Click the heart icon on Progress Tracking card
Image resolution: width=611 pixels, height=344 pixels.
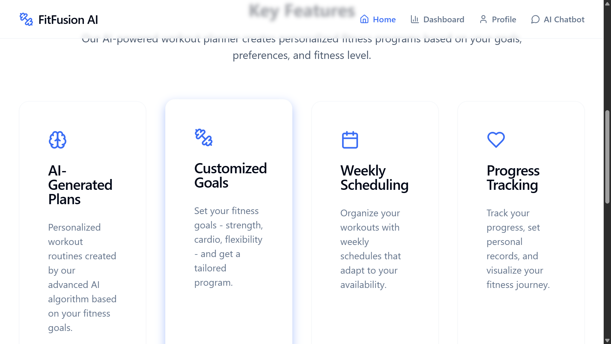tap(496, 140)
